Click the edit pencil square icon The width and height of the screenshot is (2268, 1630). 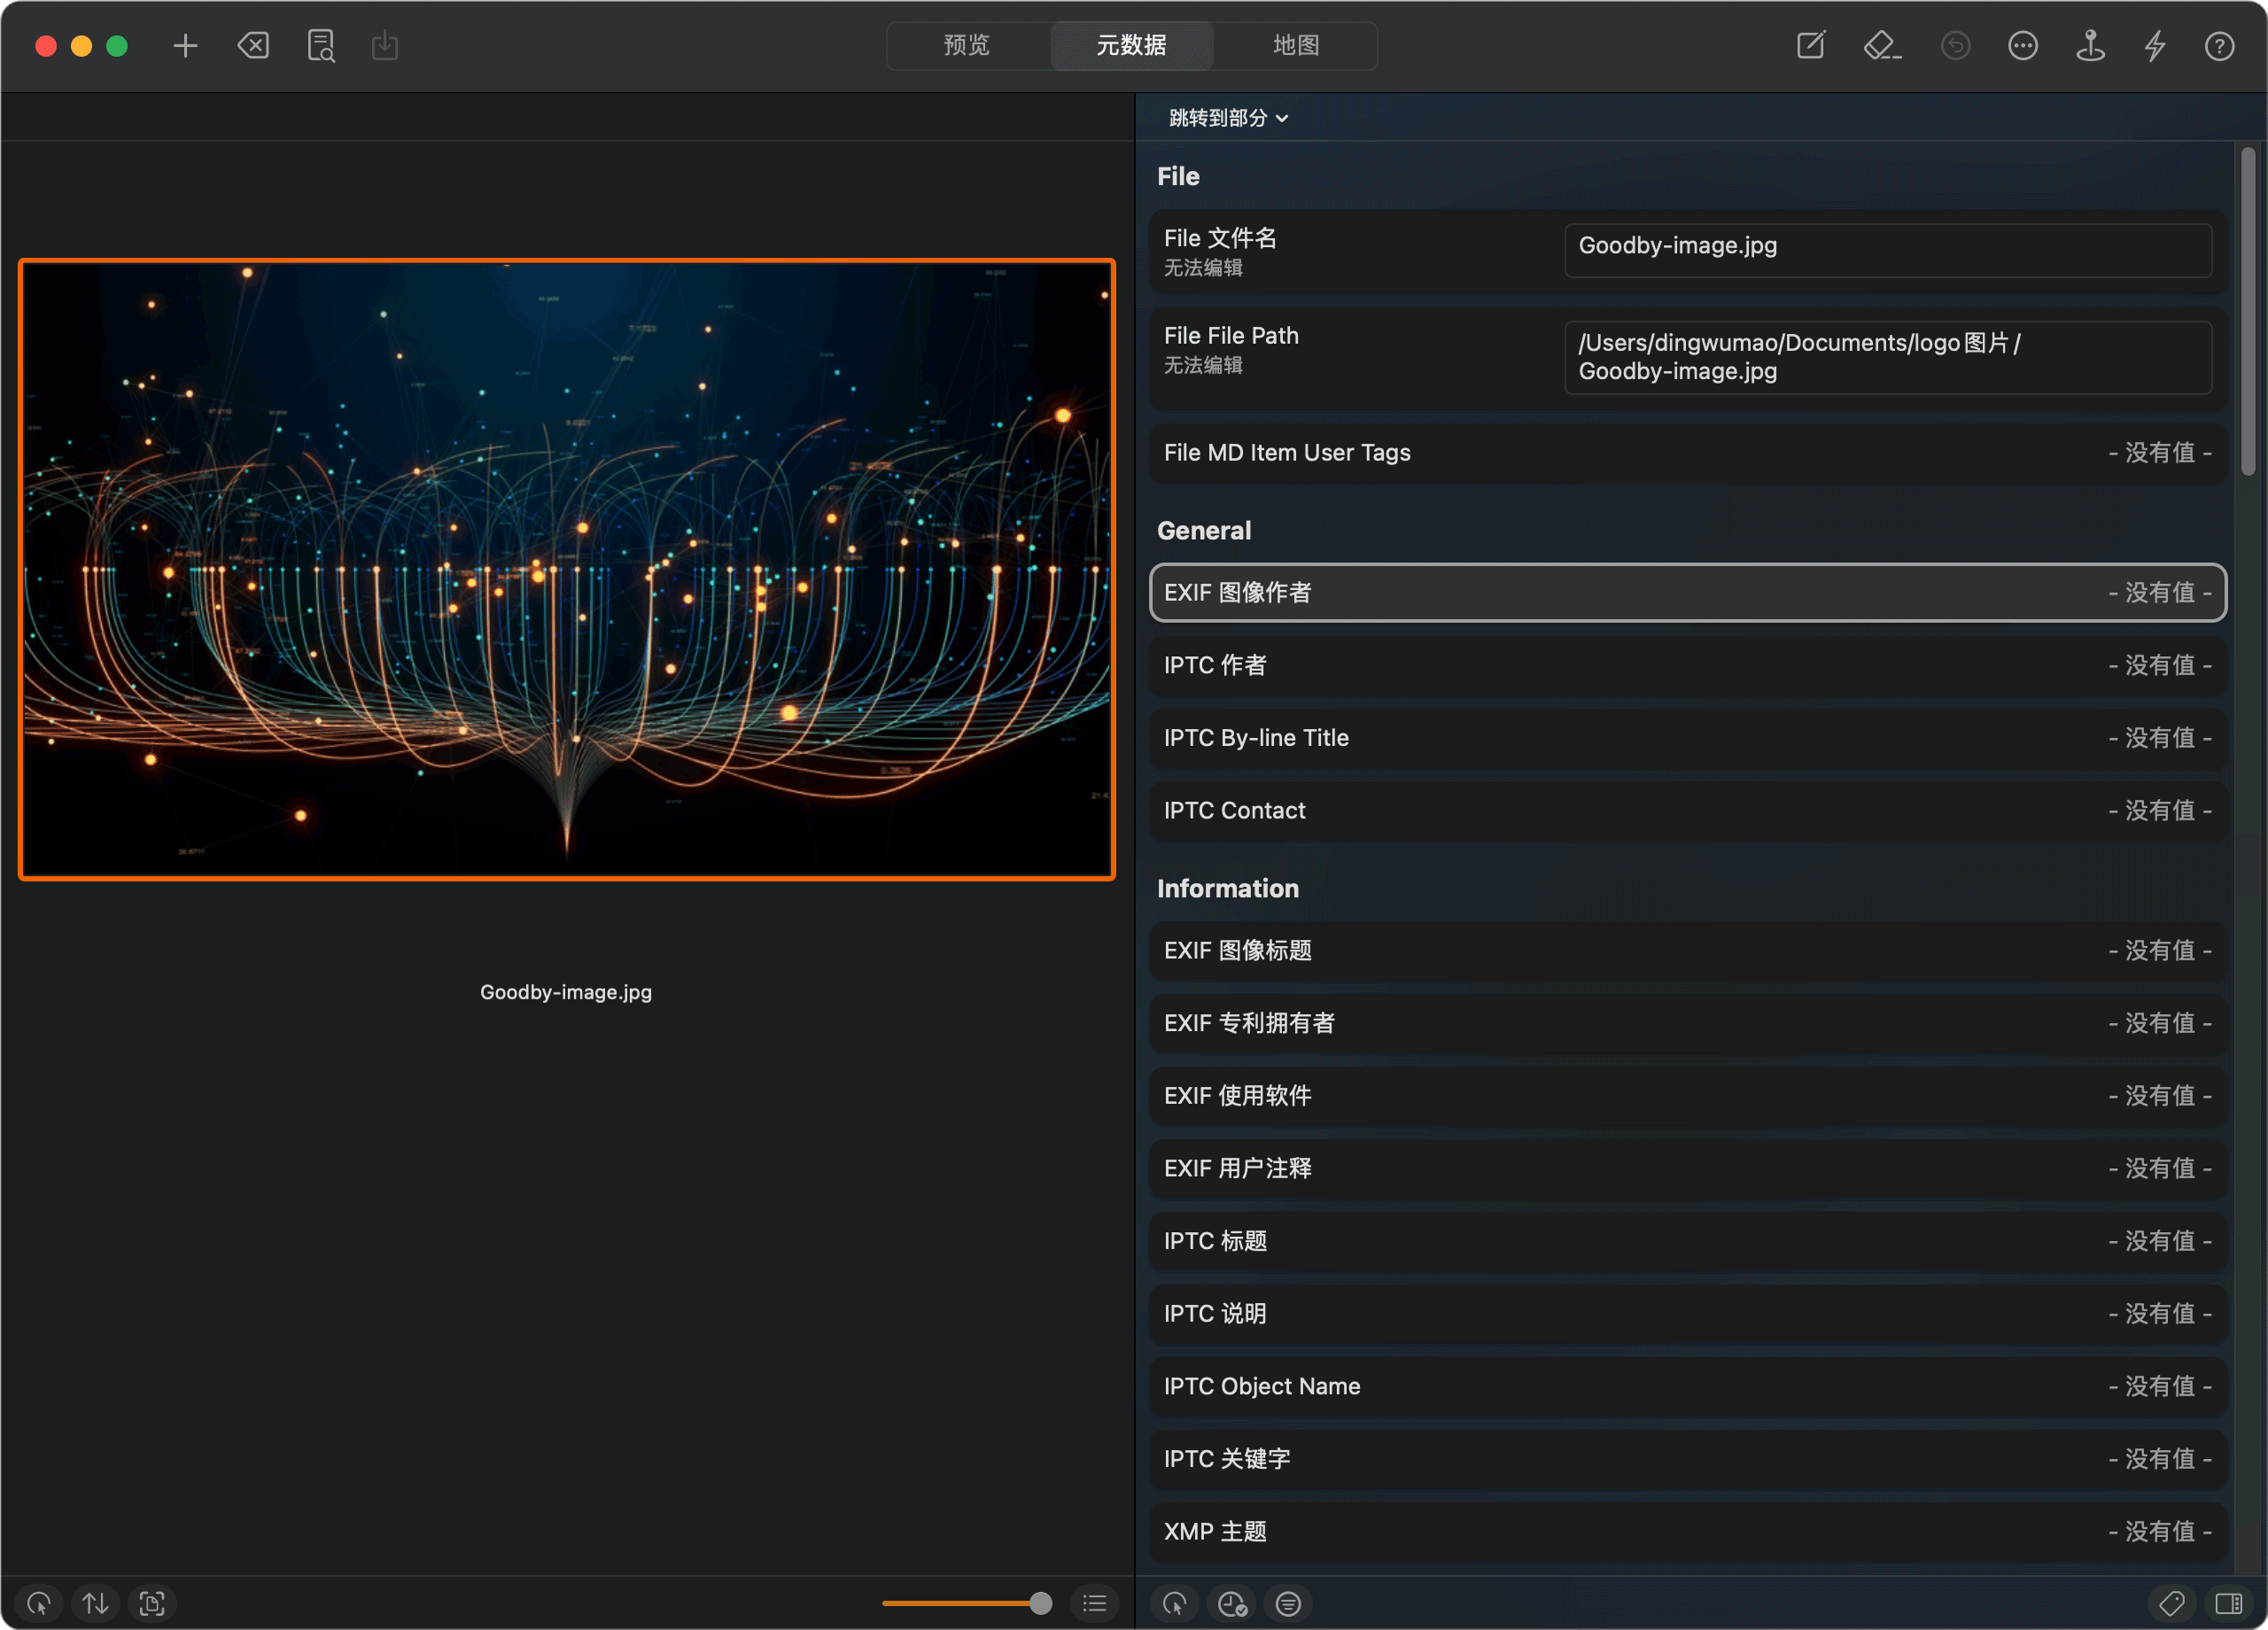pyautogui.click(x=1811, y=46)
